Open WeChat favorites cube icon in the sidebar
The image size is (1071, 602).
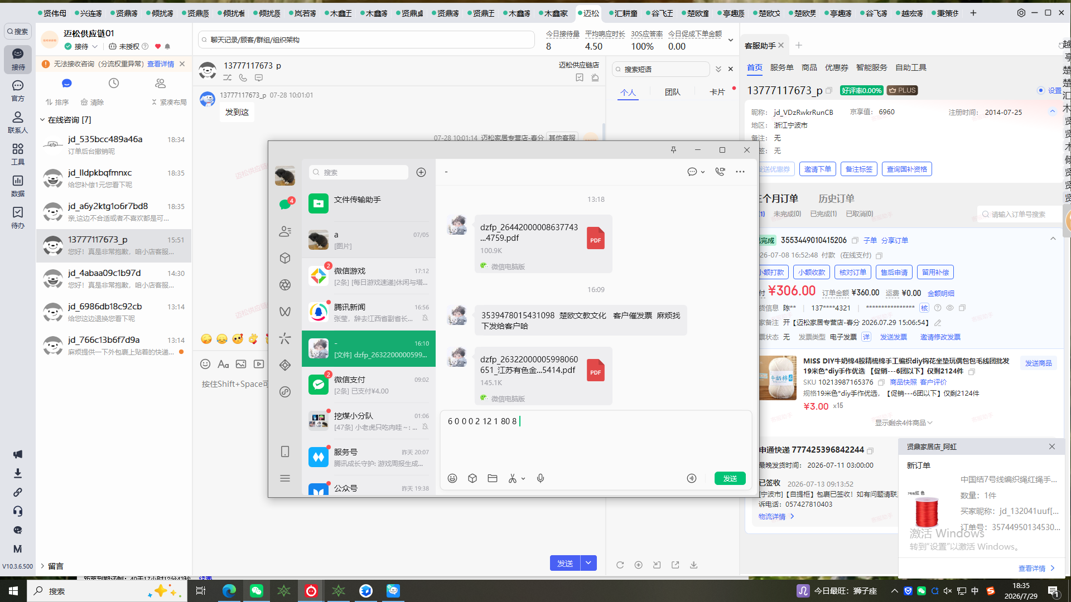(285, 258)
